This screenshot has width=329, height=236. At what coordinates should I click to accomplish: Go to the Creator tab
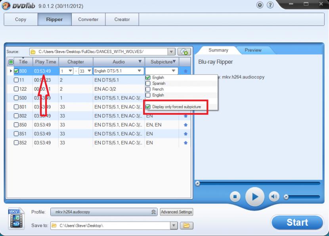pos(122,19)
